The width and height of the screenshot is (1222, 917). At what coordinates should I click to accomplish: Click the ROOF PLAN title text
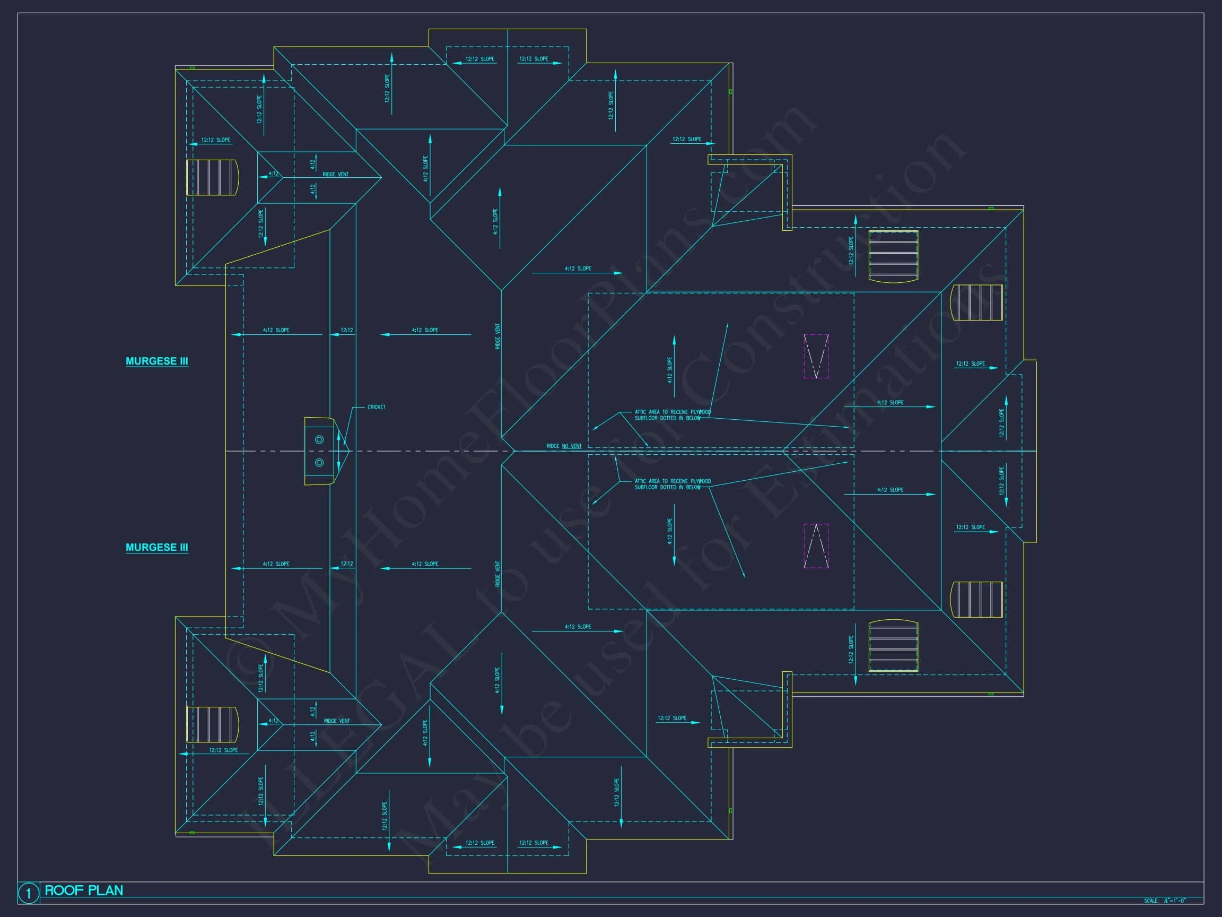pos(84,890)
